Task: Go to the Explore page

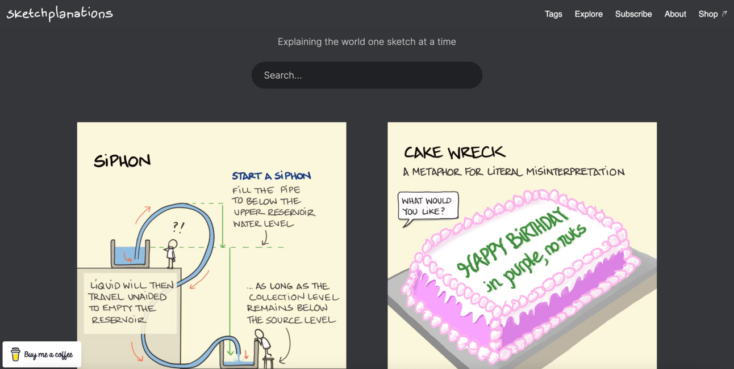Action: click(589, 14)
